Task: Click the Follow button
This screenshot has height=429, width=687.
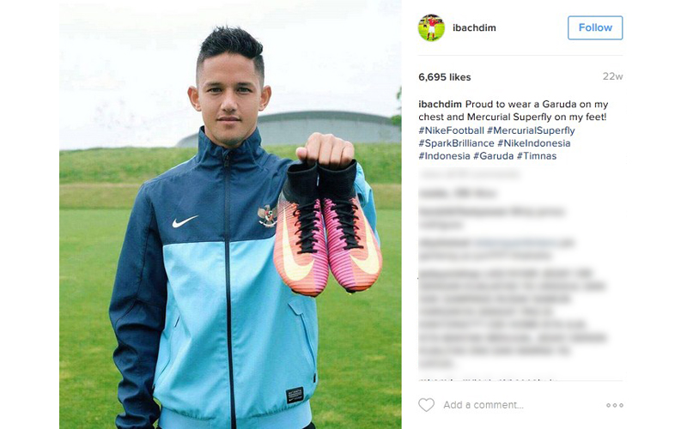Action: point(595,27)
